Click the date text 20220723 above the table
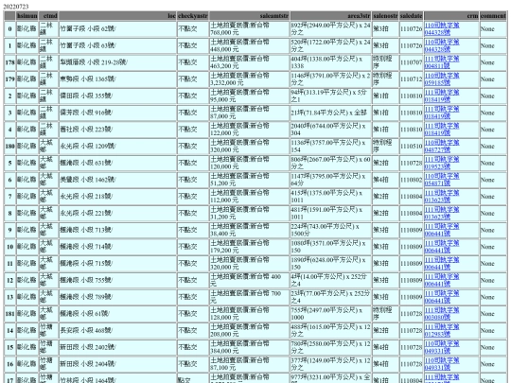Viewport: 511px width, 383px height. pyautogui.click(x=16, y=7)
